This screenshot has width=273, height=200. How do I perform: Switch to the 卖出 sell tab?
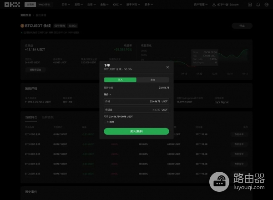(x=153, y=80)
